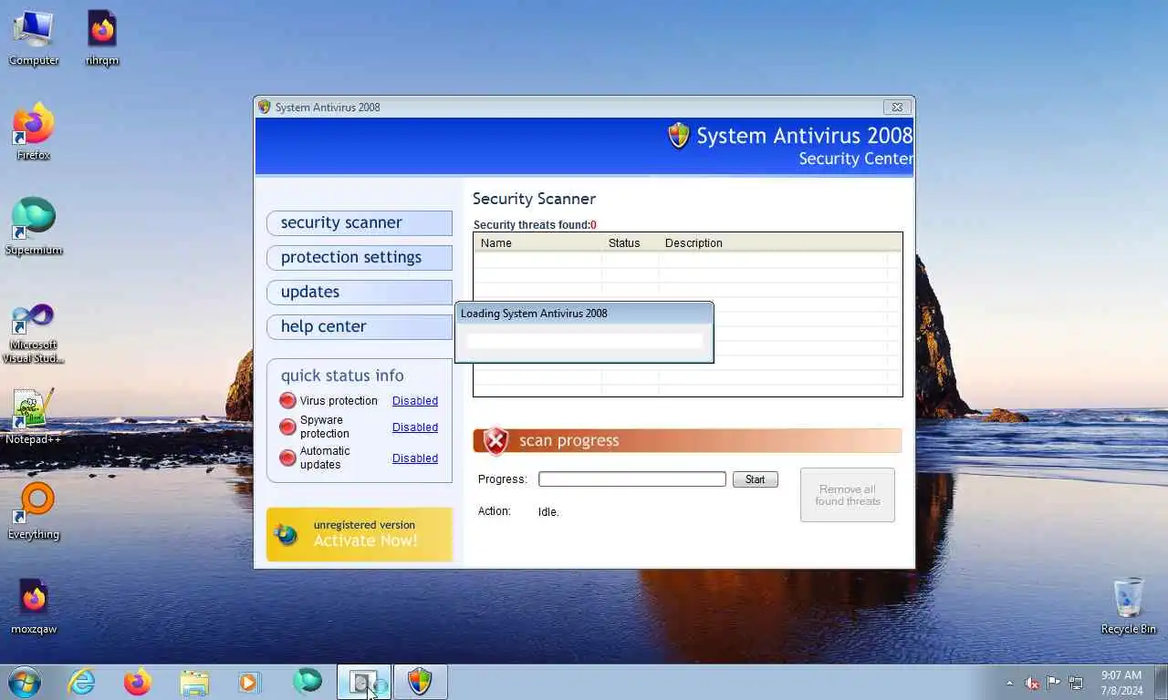Show hidden system tray icons
The image size is (1168, 700).
coord(1009,683)
